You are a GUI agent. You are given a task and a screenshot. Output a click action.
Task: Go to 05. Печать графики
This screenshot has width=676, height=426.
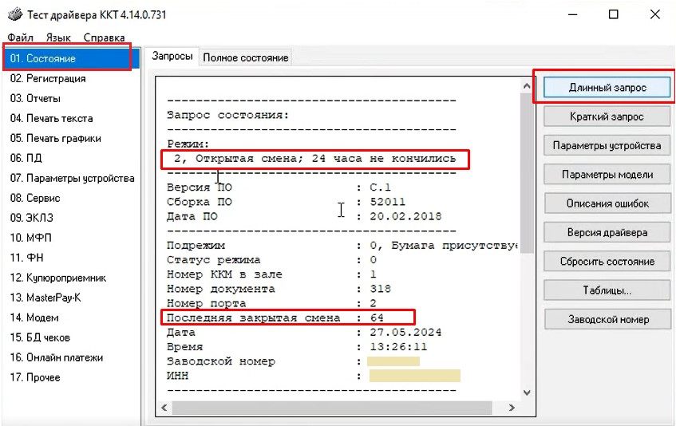56,138
